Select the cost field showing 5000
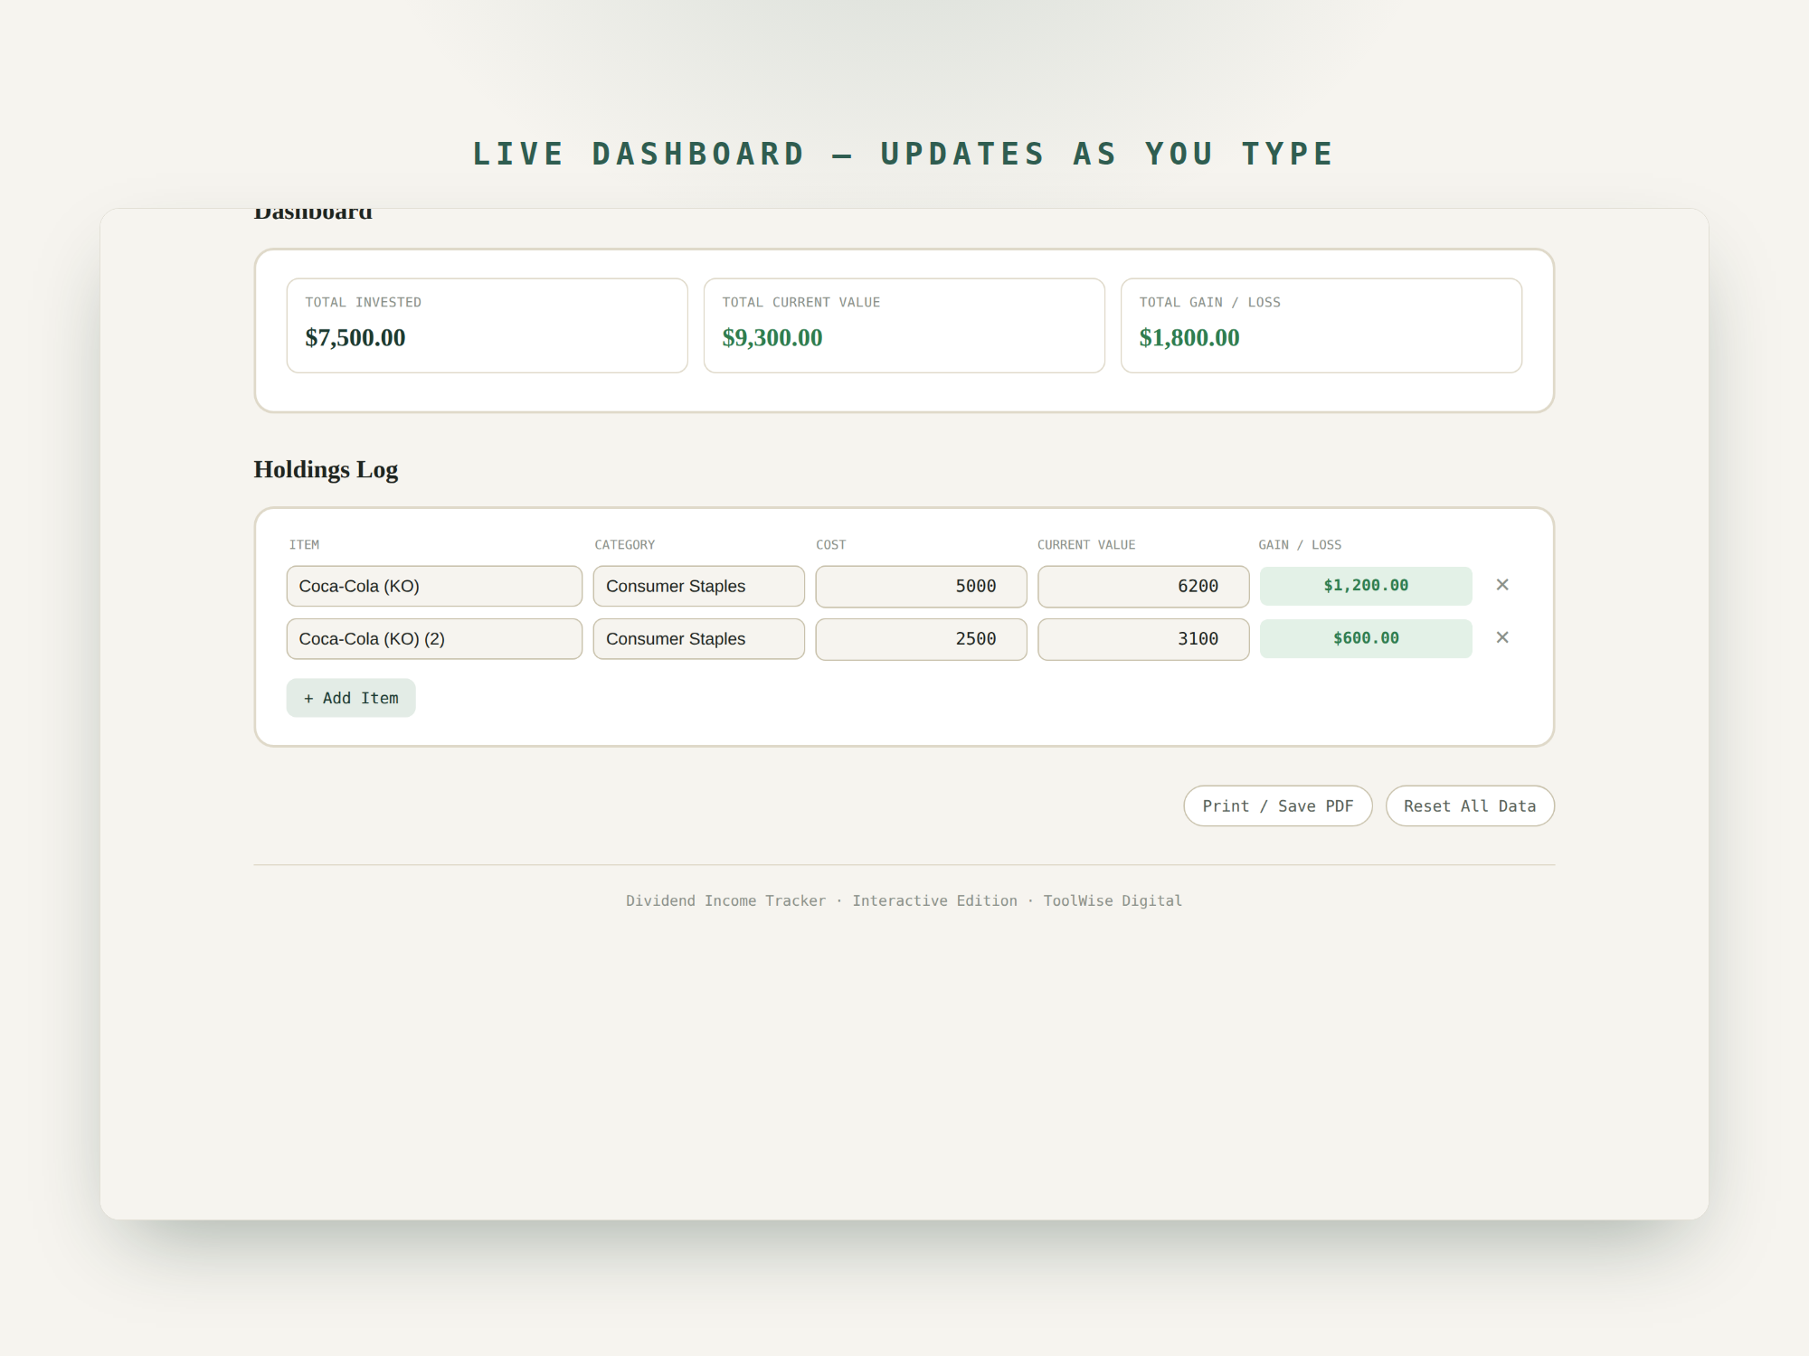 [x=921, y=586]
